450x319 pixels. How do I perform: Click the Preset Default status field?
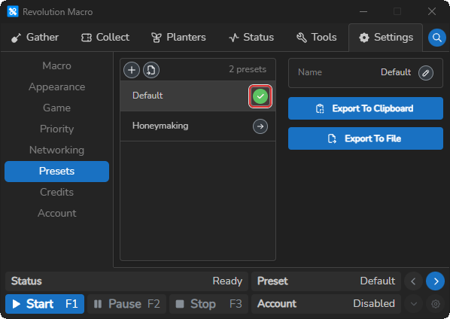point(326,281)
